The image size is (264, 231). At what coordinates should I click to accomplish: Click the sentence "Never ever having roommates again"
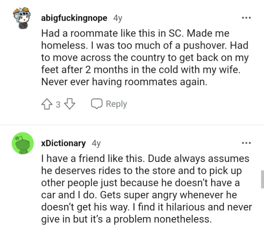124,82
